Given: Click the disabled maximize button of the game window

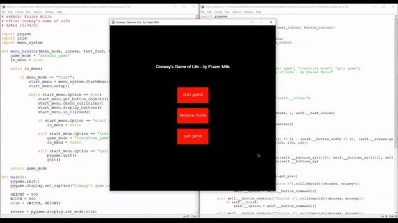Looking at the screenshot, I should 261,22.
